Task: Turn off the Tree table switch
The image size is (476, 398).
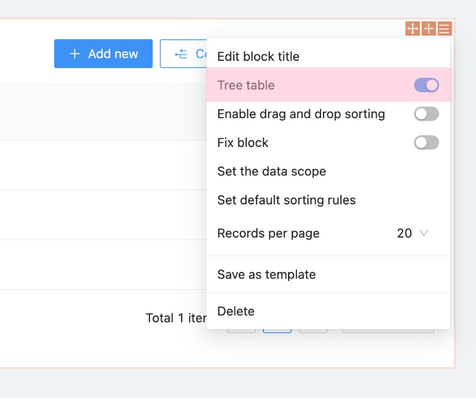Action: [426, 86]
